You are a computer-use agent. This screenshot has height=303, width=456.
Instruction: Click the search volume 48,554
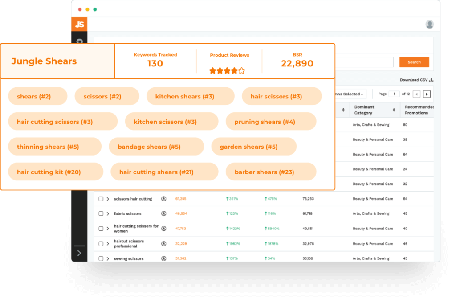point(181,213)
